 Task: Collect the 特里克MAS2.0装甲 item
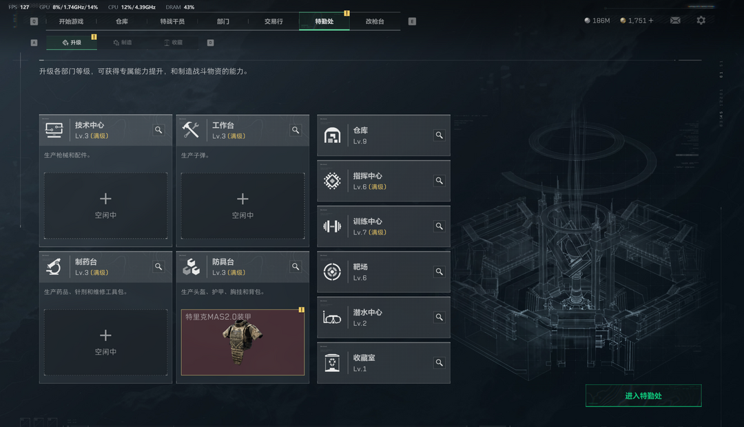tap(242, 342)
